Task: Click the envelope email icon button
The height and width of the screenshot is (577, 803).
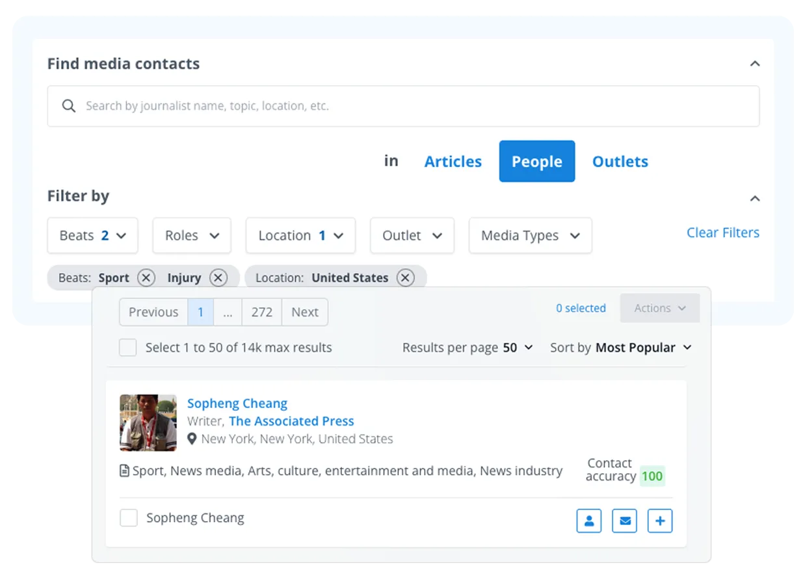Action: tap(624, 521)
